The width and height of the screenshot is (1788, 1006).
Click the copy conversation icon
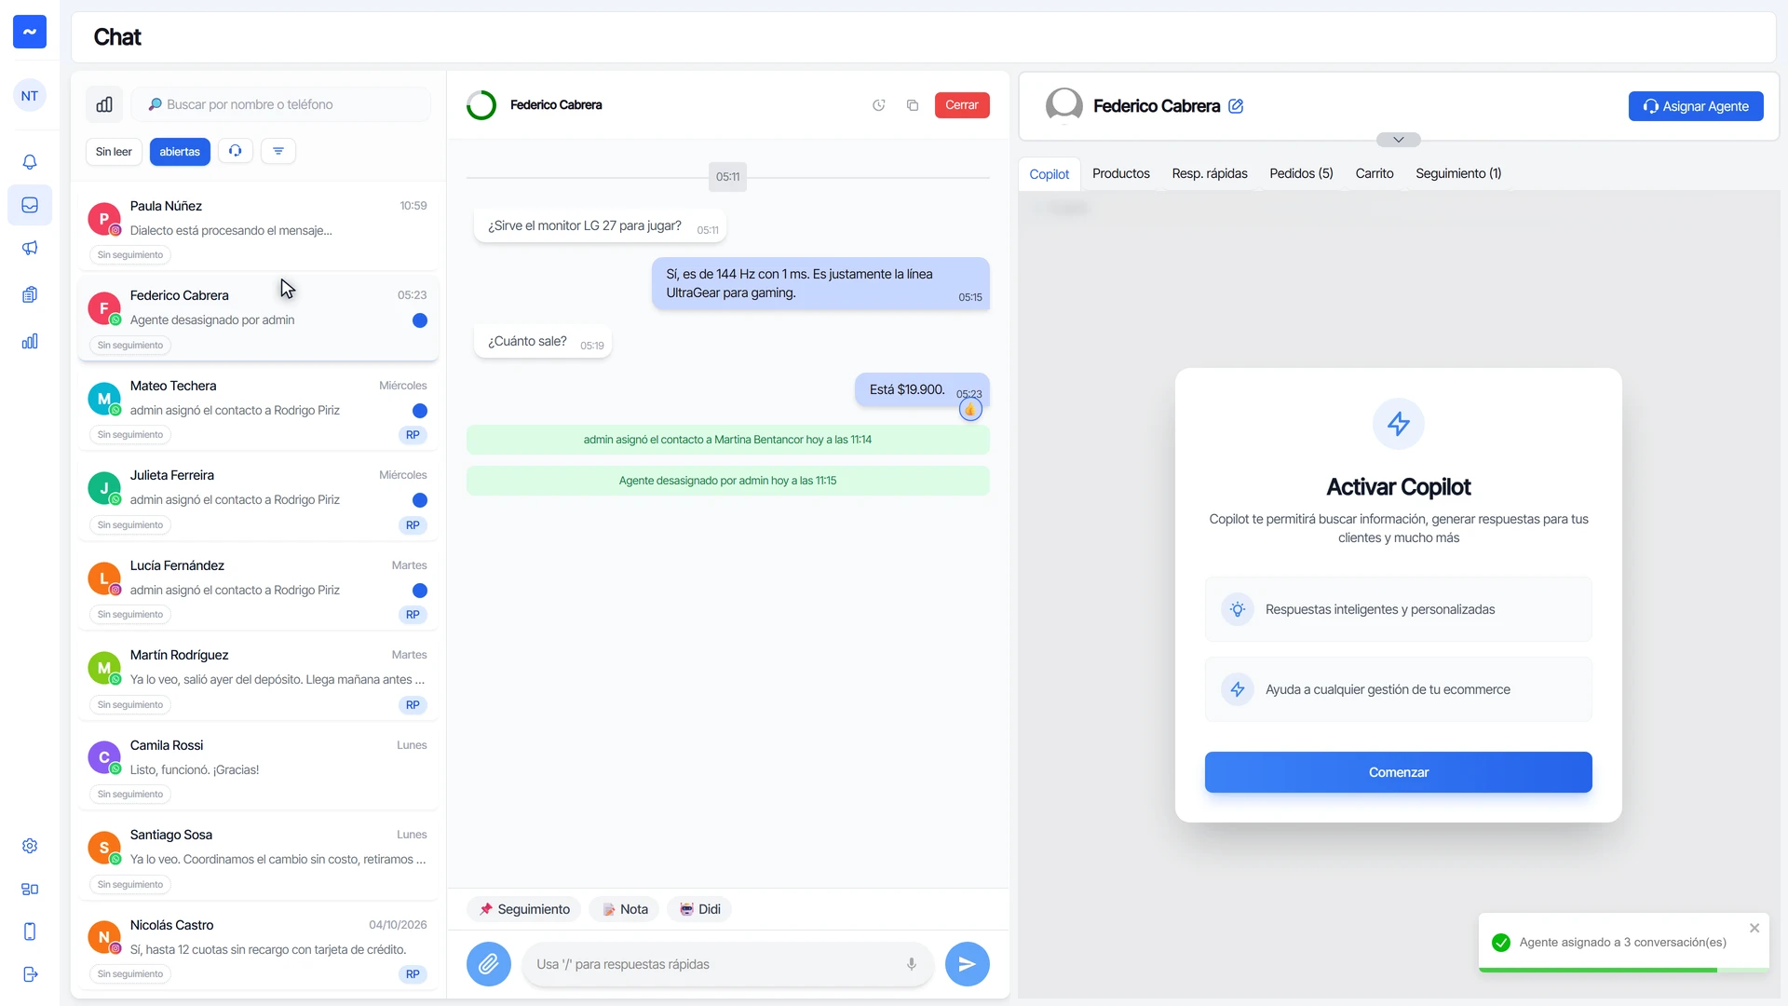913,105
